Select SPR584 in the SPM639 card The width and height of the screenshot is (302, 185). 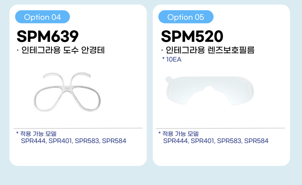pyautogui.click(x=114, y=141)
